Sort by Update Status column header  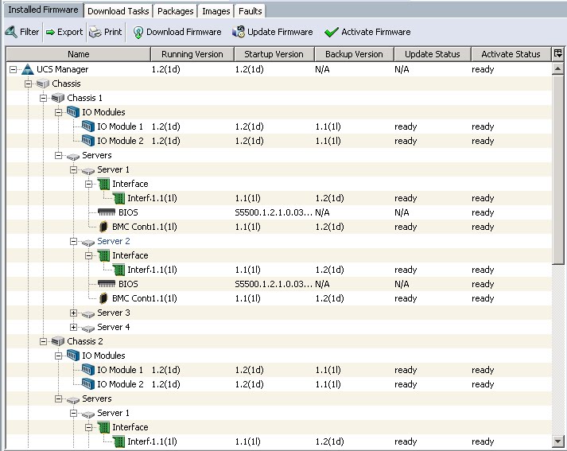(433, 54)
